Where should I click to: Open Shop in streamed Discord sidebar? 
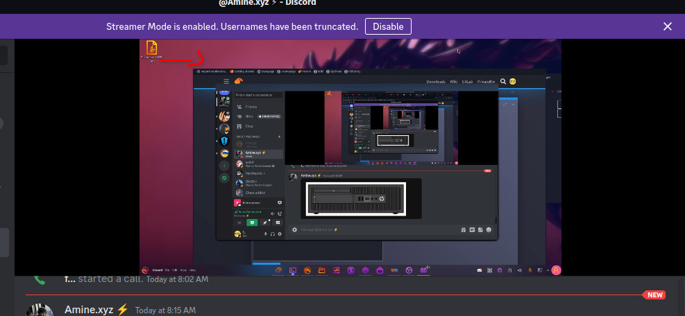(249, 126)
